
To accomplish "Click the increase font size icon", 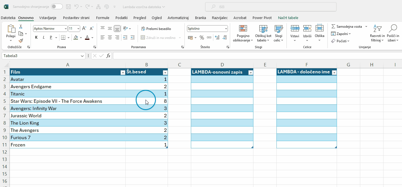I will point(84,29).
